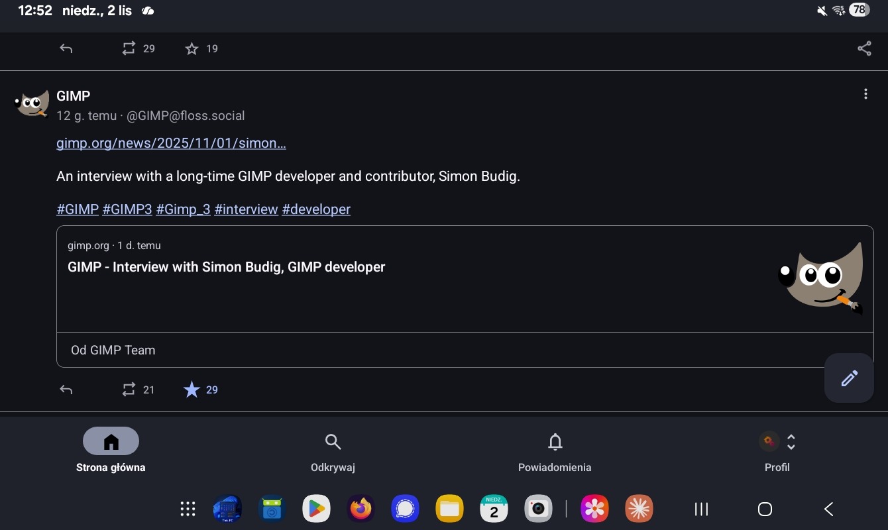The width and height of the screenshot is (888, 530).
Task: Open the app drawer grid icon
Action: [x=188, y=509]
